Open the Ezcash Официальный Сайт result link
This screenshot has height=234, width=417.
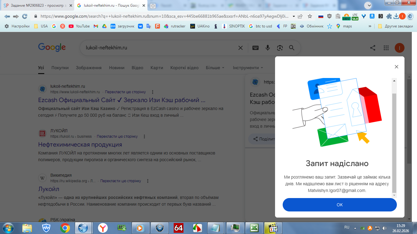[122, 100]
